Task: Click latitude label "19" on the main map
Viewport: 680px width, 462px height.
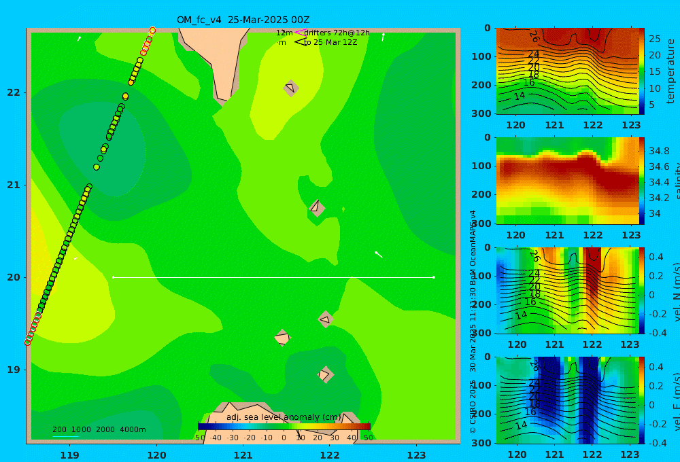Action: click(14, 370)
